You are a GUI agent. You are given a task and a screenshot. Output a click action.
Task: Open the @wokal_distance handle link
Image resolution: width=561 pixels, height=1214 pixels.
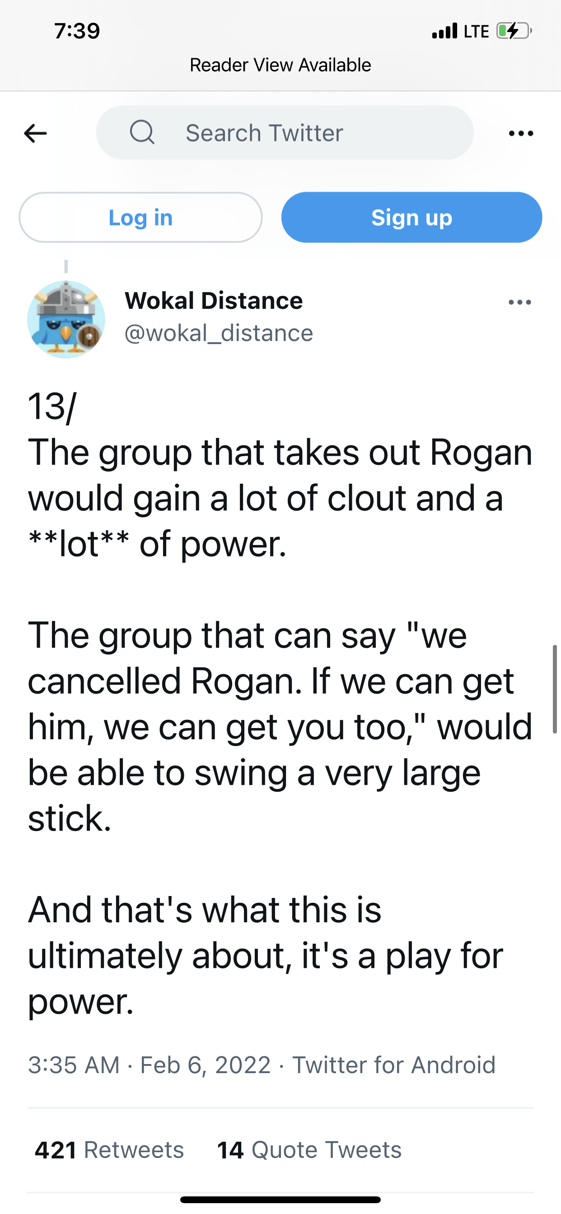tap(219, 333)
